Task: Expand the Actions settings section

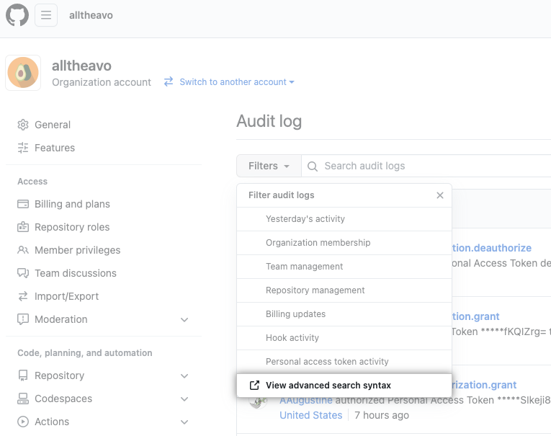Action: click(x=184, y=422)
